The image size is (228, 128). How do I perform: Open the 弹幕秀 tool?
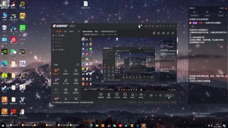point(66,91)
